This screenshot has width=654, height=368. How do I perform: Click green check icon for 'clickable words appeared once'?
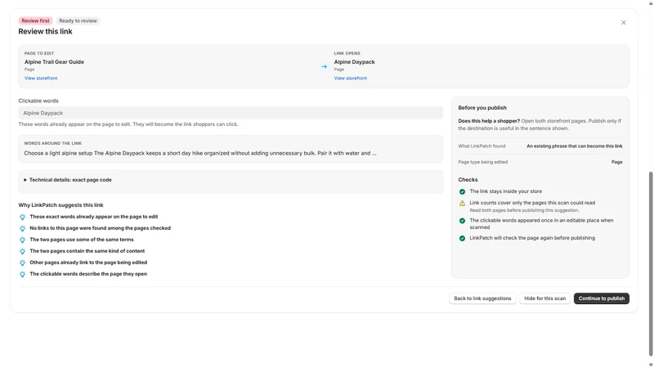pos(462,221)
